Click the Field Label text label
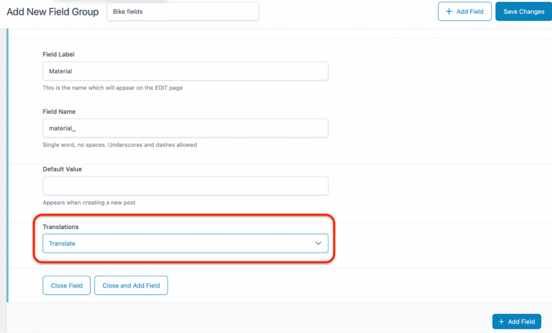The height and width of the screenshot is (333, 552). (x=58, y=54)
